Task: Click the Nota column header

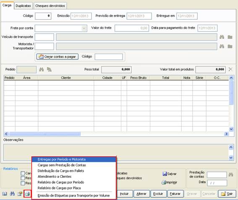Action: (187, 78)
